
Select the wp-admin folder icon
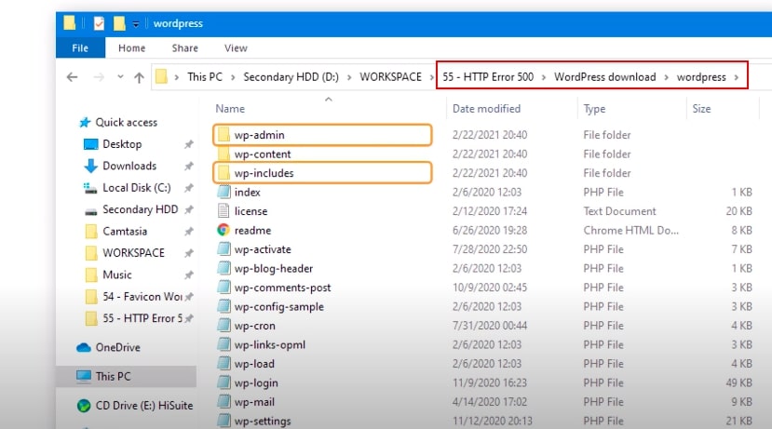[223, 134]
